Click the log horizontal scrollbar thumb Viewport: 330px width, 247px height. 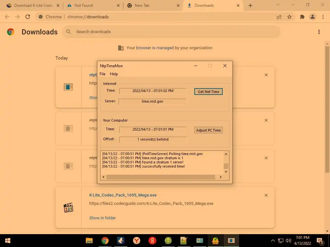tap(160, 177)
